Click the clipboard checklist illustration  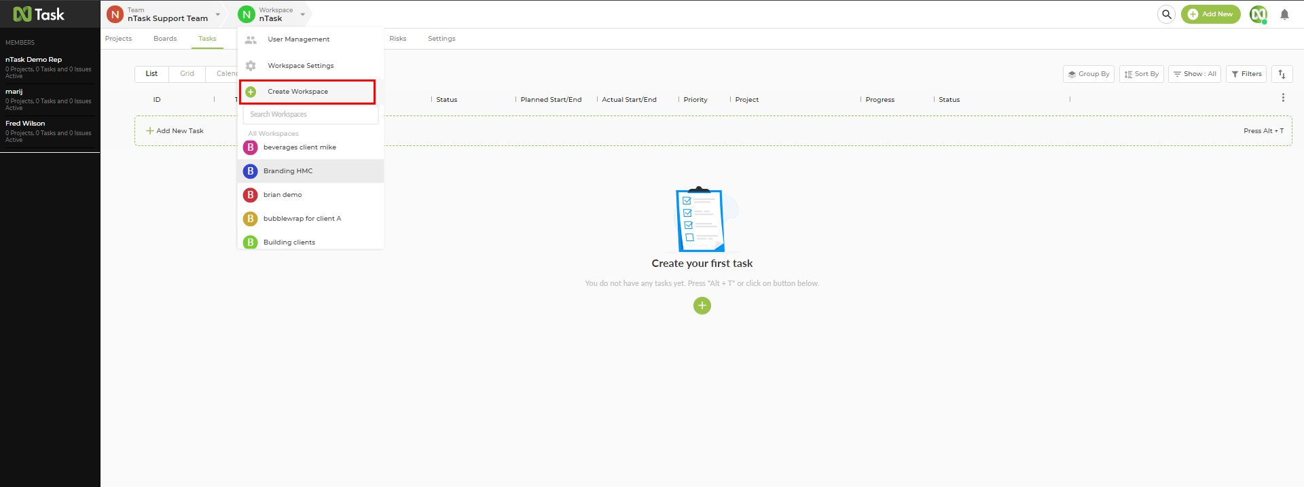pos(702,219)
